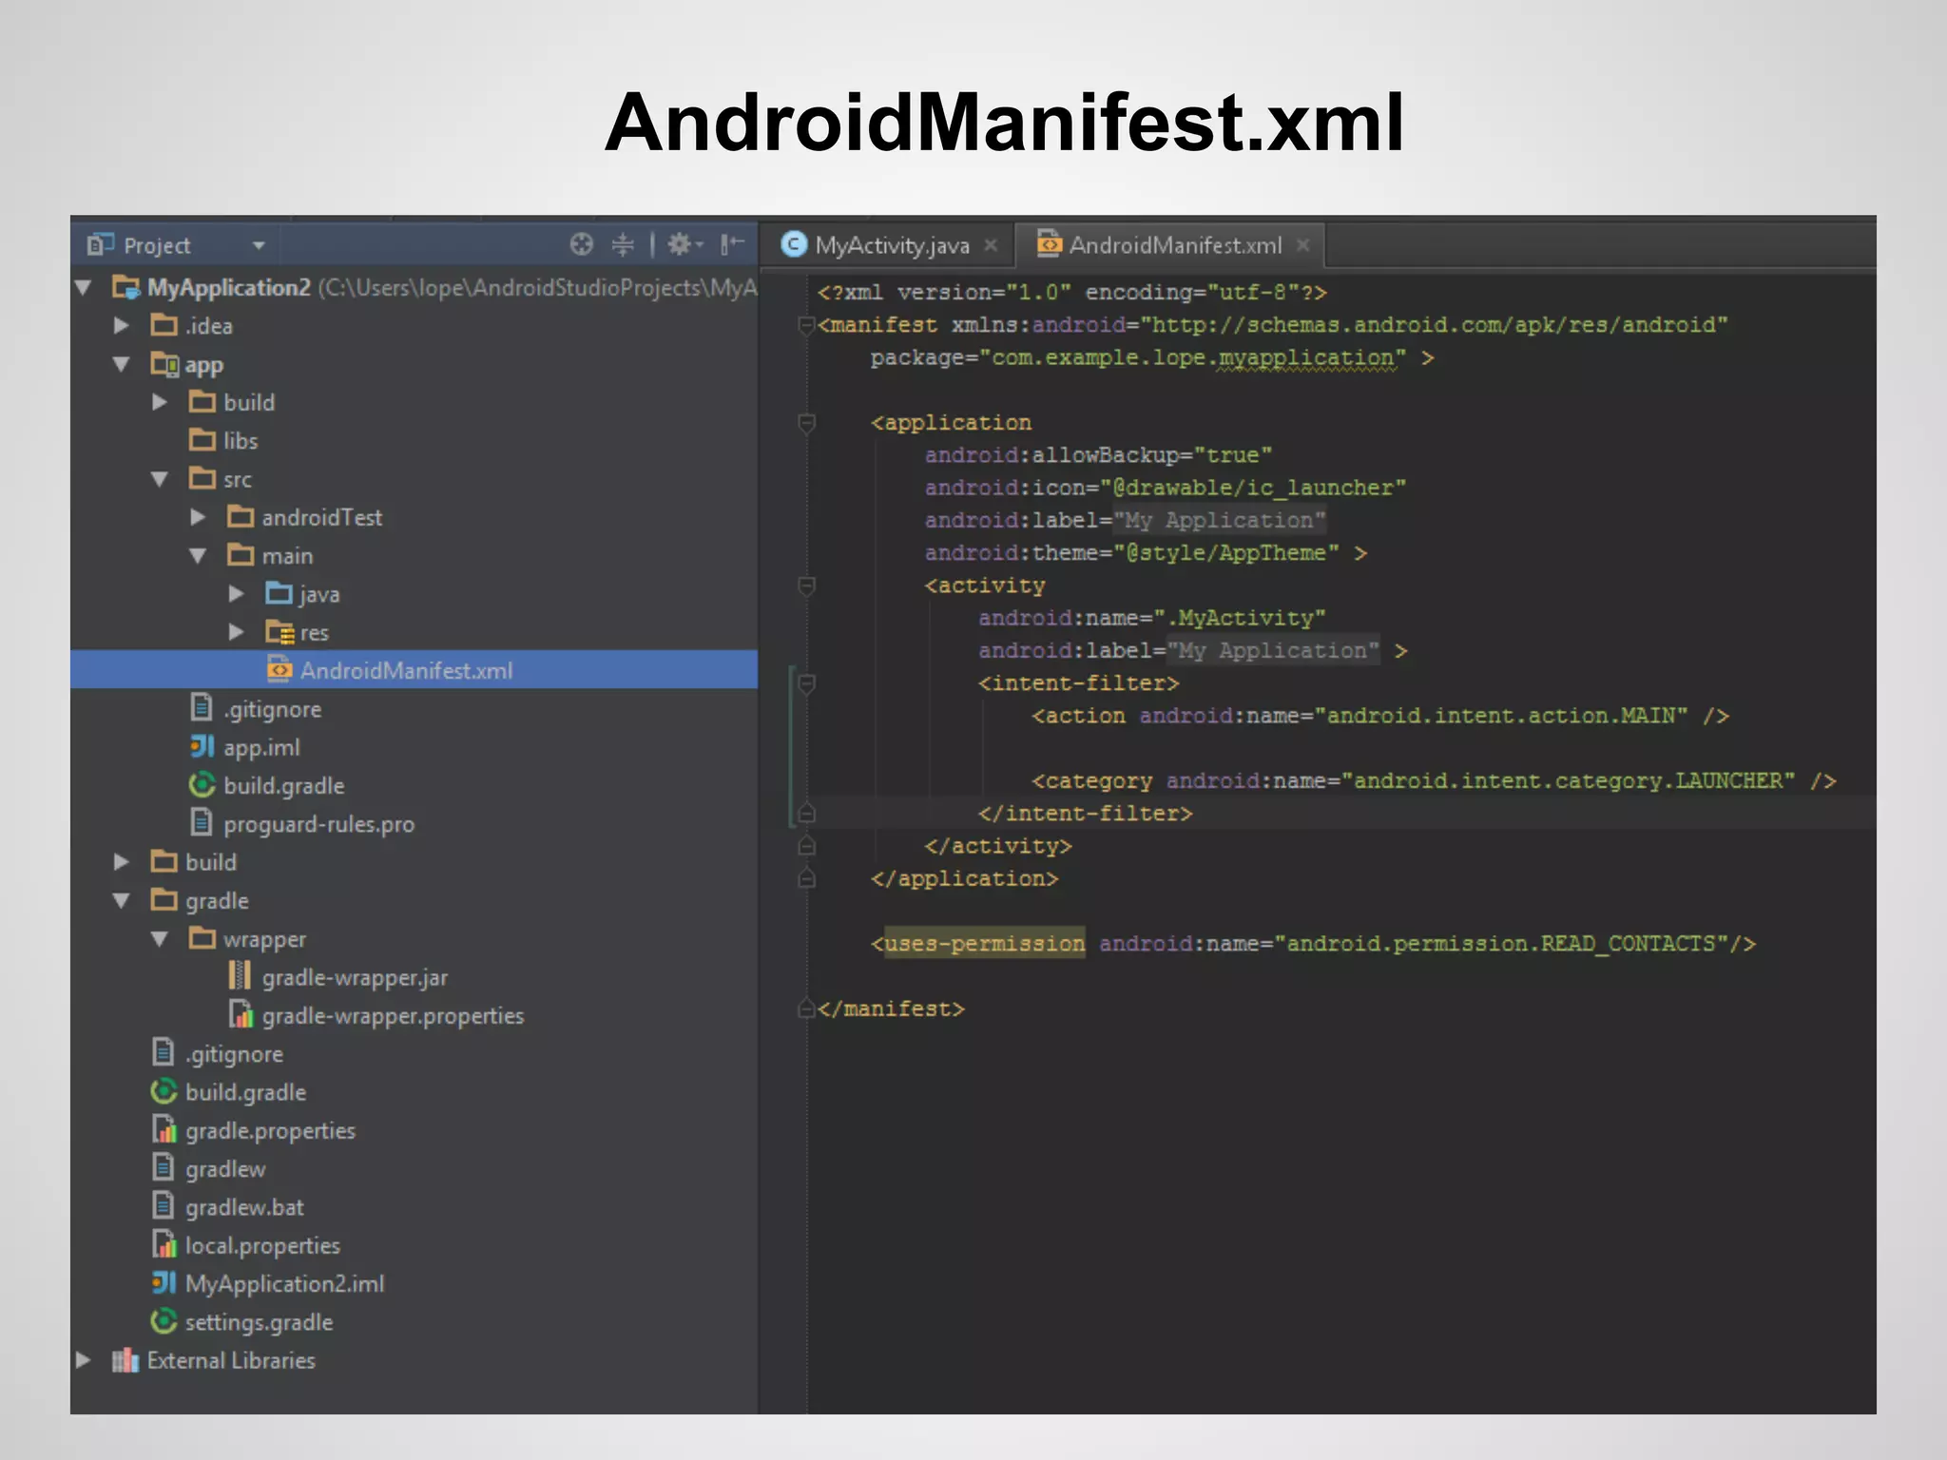
Task: Click the package name com.example.lope.myapplication
Action: [1194, 357]
